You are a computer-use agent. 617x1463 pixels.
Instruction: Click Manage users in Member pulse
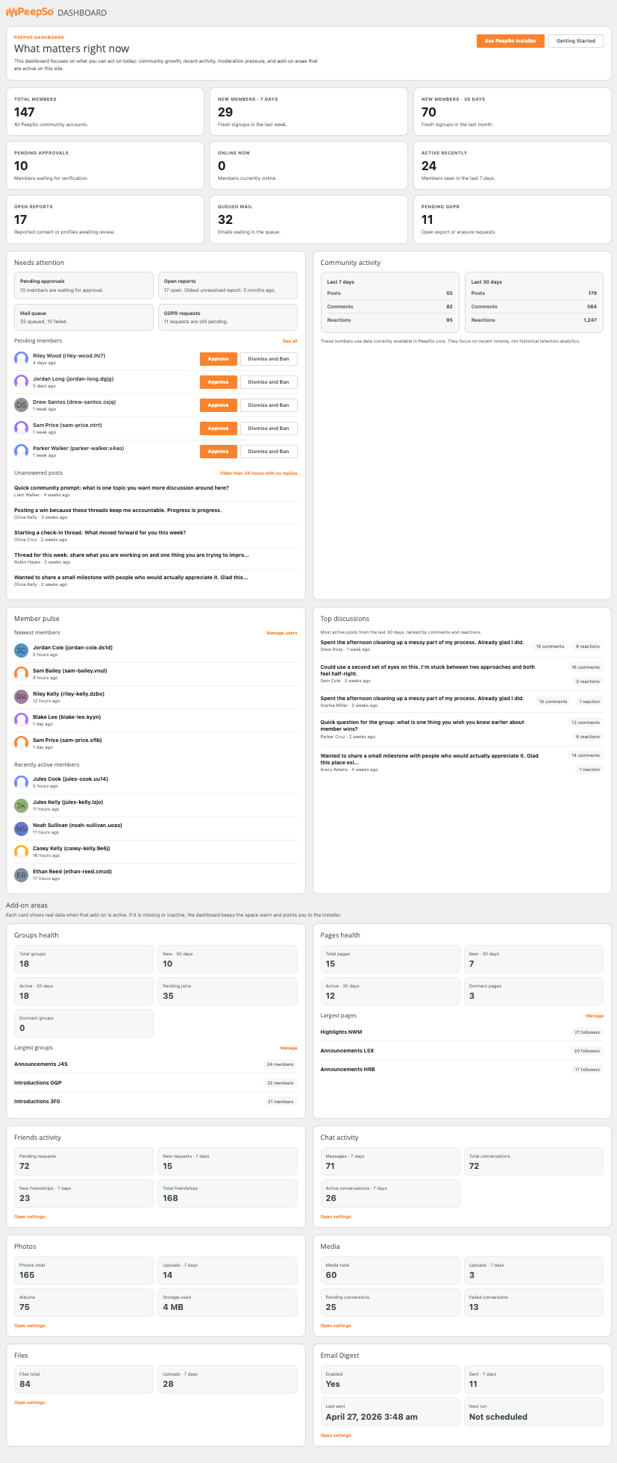(281, 633)
